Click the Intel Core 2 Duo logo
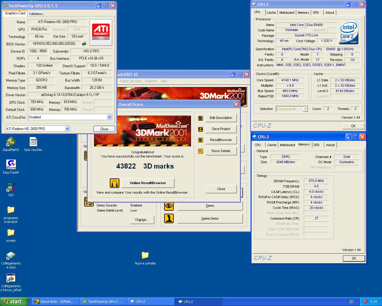The image size is (382, 306). point(349,33)
